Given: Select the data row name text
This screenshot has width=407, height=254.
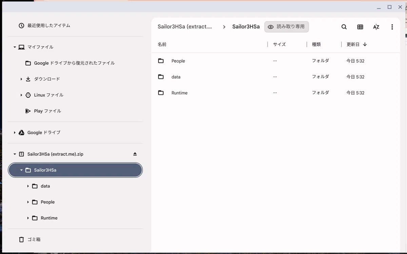Looking at the screenshot, I should 176,77.
